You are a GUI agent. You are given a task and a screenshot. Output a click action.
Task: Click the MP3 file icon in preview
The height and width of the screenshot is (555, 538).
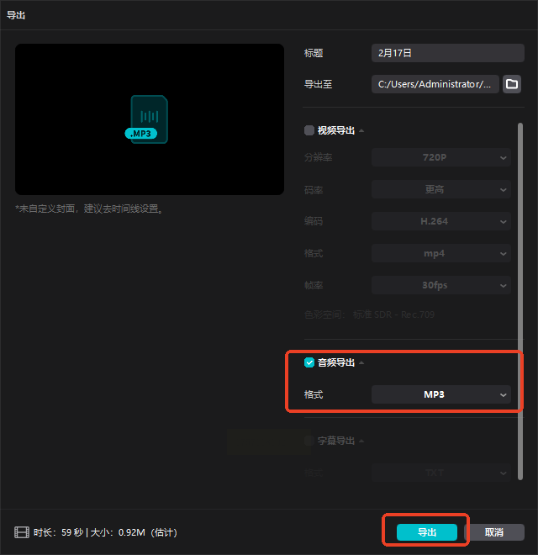pos(146,119)
